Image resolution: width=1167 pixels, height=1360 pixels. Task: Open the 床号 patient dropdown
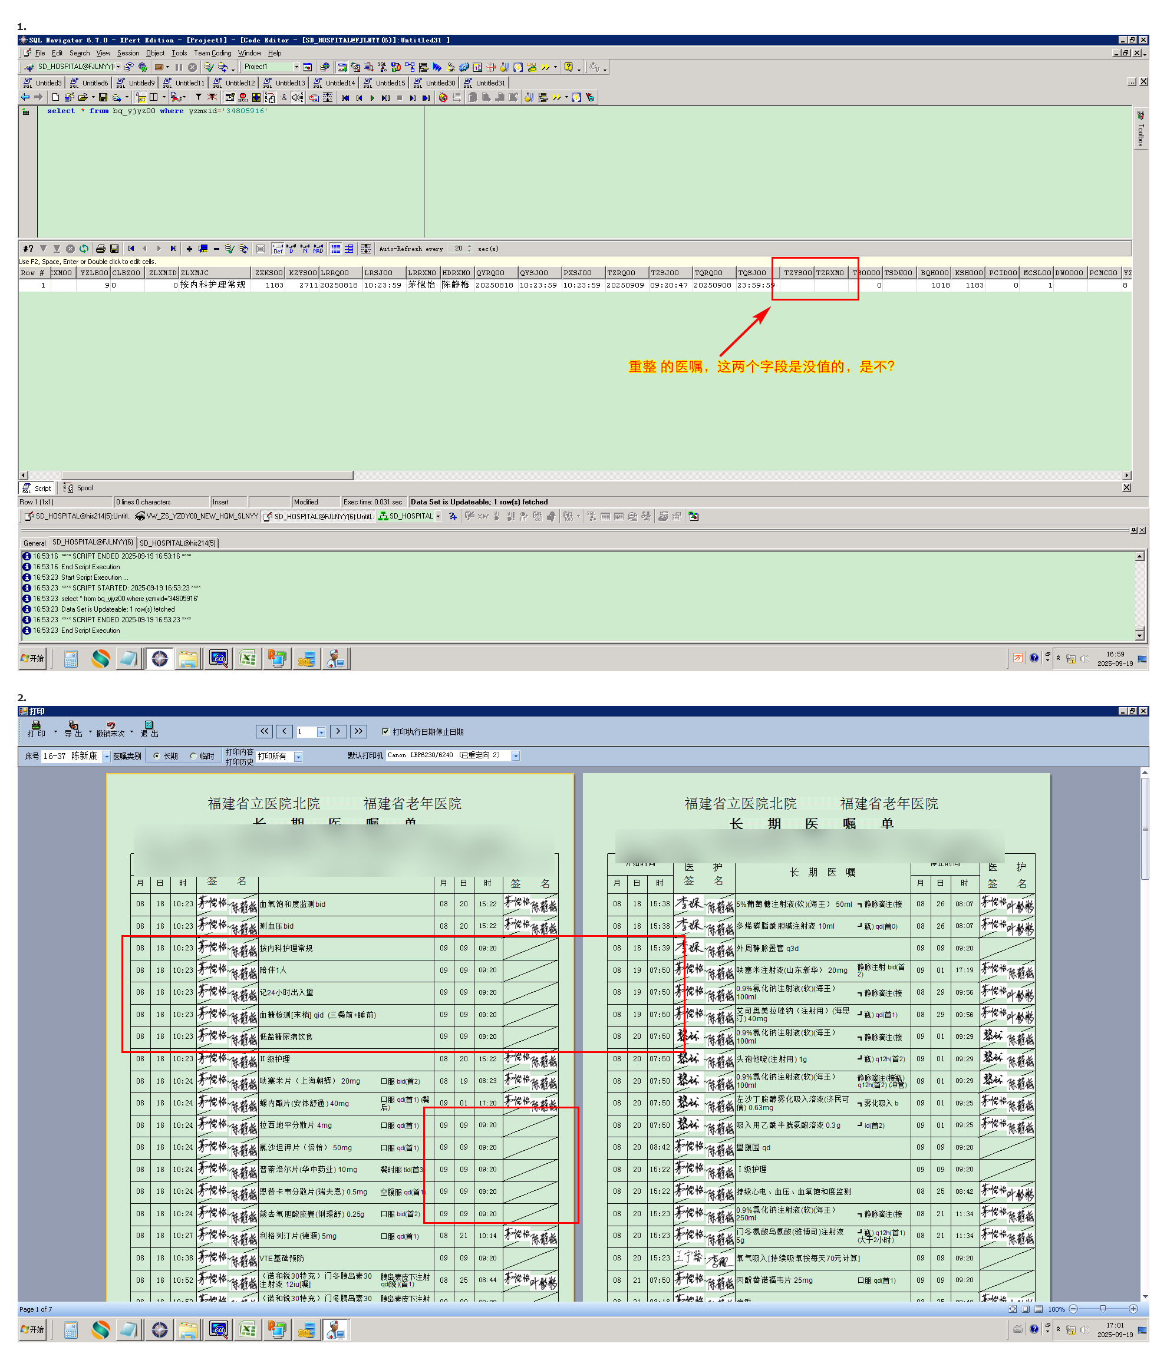[106, 757]
